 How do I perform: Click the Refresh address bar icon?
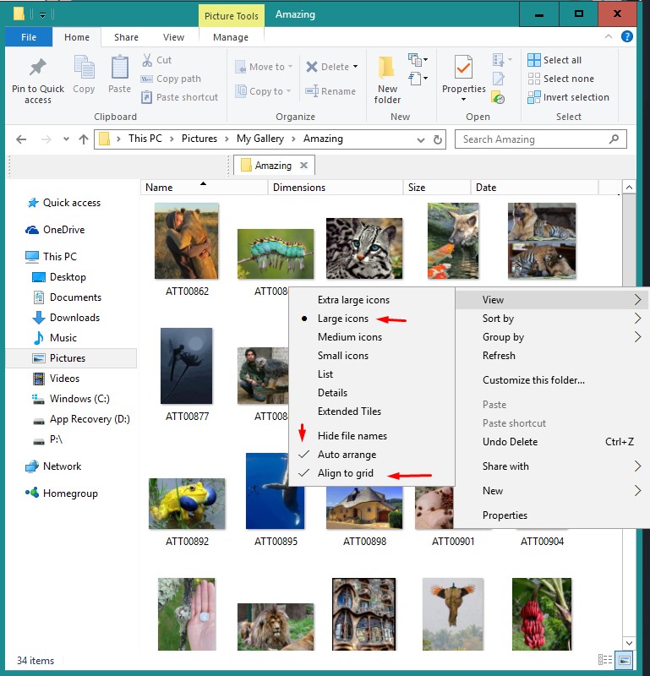click(x=437, y=139)
